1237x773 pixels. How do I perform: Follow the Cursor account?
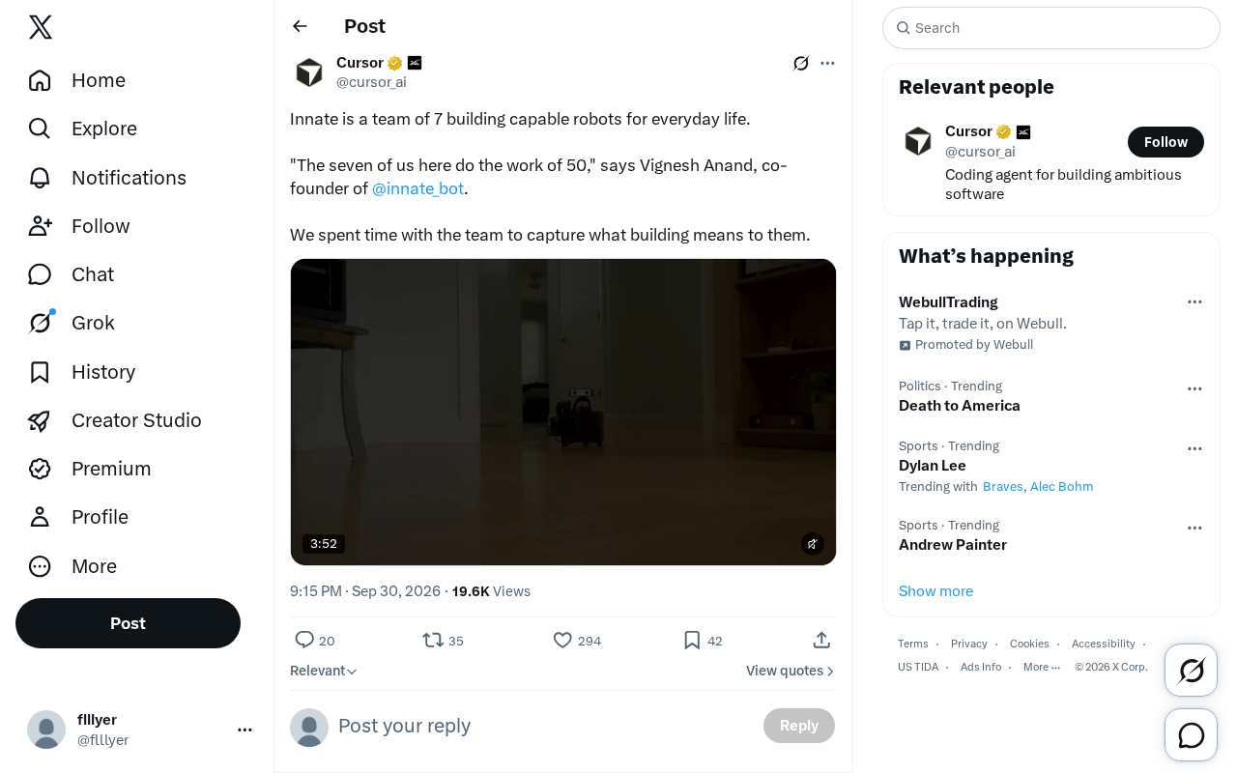[1165, 142]
